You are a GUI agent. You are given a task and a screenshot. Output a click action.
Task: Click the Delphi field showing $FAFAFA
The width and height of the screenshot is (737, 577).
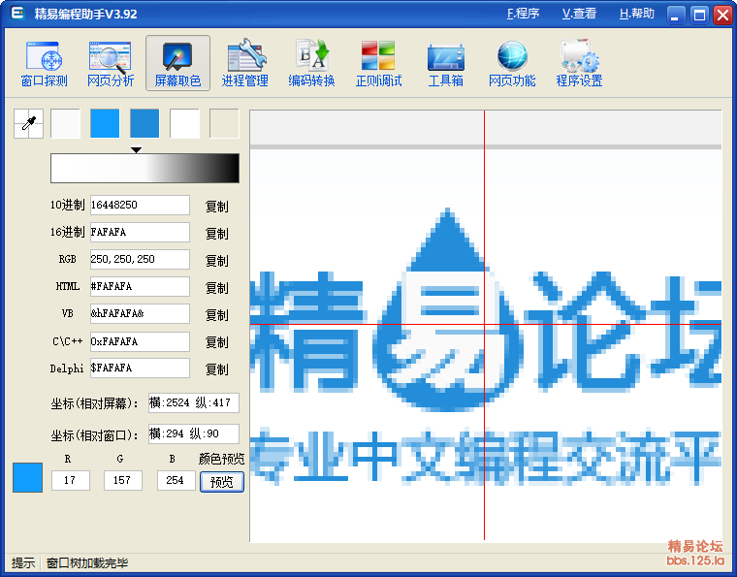[140, 368]
